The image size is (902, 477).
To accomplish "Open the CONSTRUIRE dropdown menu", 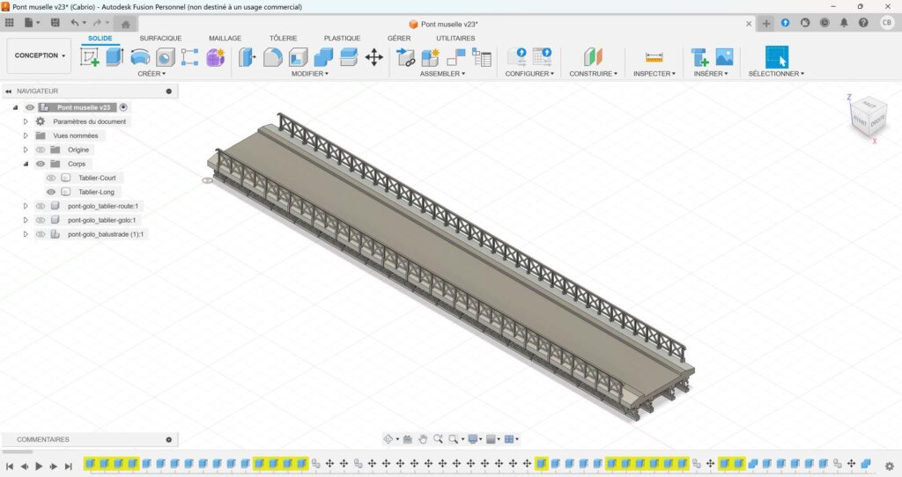I will [x=593, y=74].
